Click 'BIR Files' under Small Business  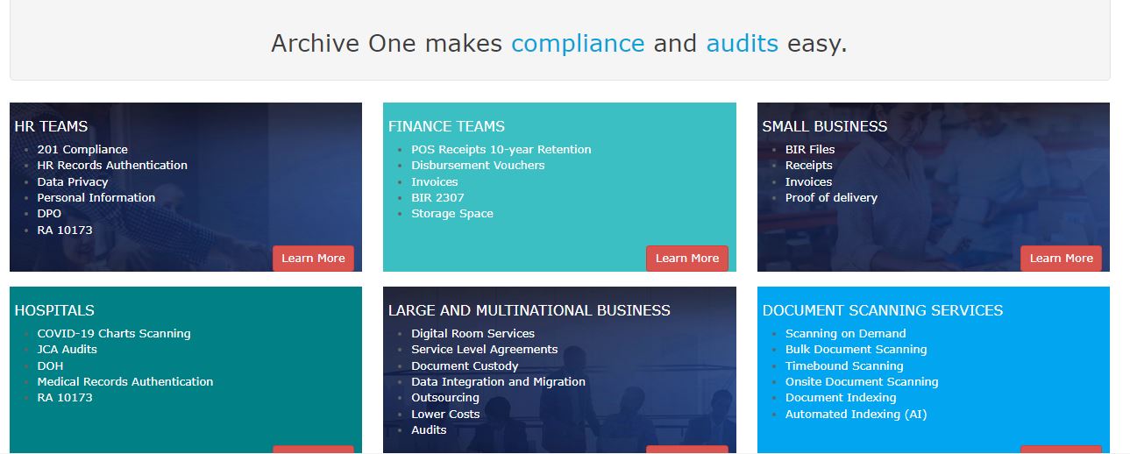click(810, 150)
